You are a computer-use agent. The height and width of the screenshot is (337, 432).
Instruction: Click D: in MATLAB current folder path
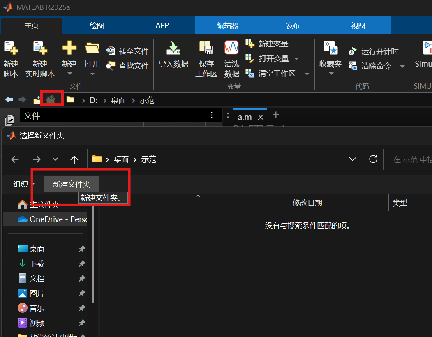point(93,100)
